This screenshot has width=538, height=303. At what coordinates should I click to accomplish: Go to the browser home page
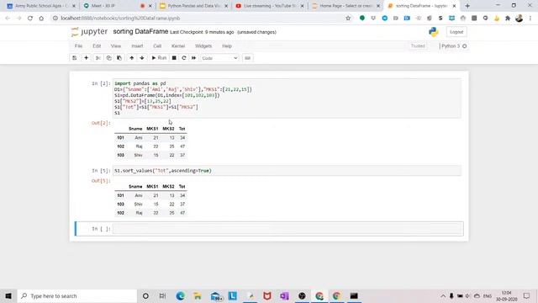point(41,19)
